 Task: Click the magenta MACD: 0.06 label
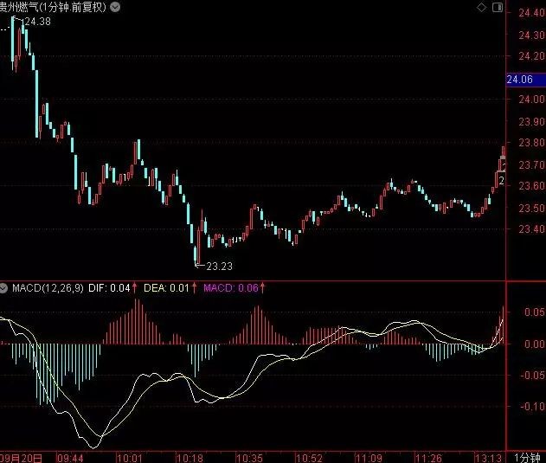tap(231, 288)
